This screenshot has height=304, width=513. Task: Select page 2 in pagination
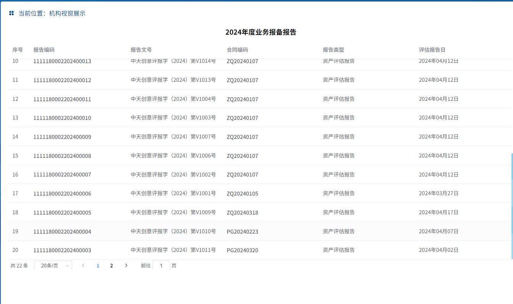click(111, 266)
